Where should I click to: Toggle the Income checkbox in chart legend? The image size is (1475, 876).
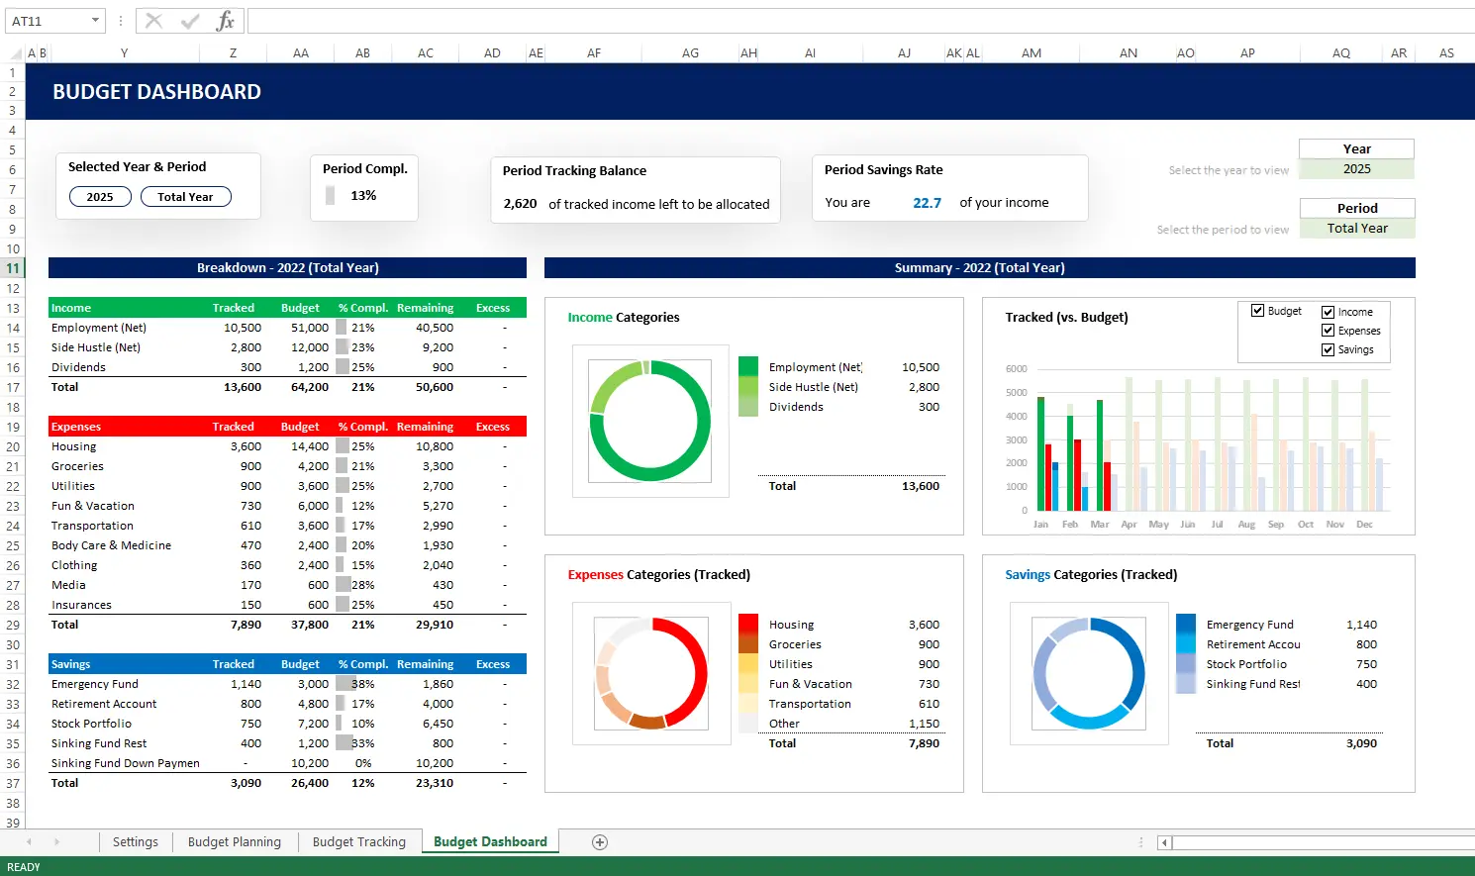(1328, 312)
